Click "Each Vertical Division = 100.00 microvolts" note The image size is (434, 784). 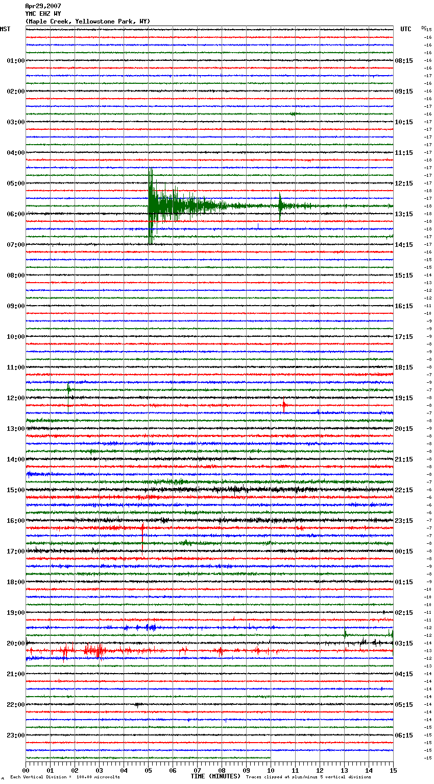point(65,777)
